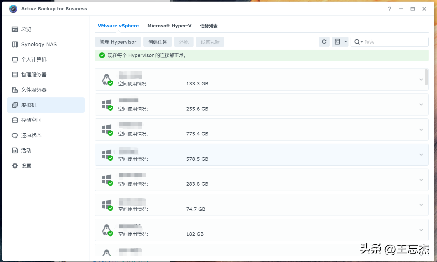Click the Synology NAS sidebar icon

coord(15,44)
